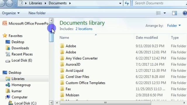Click file list horizontal scroll left arrow
Viewport: 187px width, 105px height.
(x=57, y=103)
